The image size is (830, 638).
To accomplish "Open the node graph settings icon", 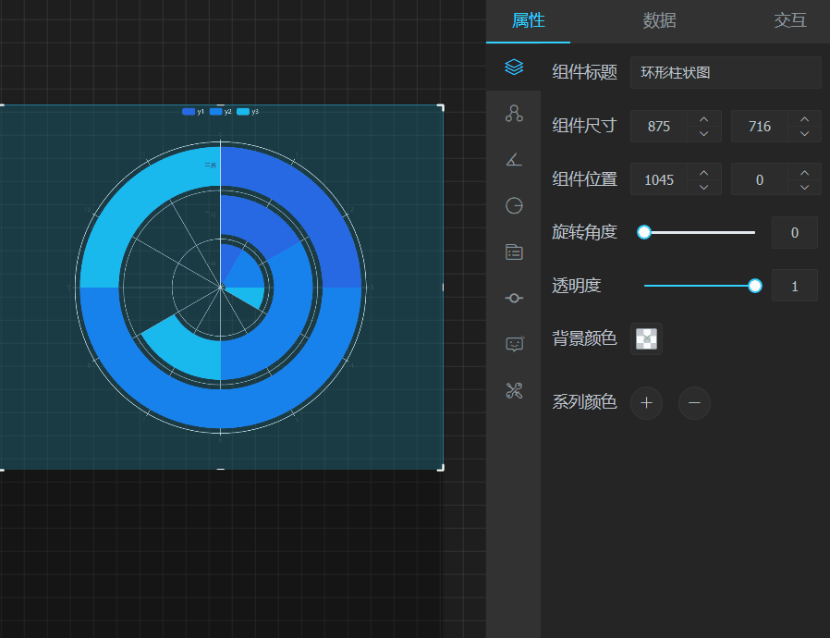I will (x=514, y=114).
